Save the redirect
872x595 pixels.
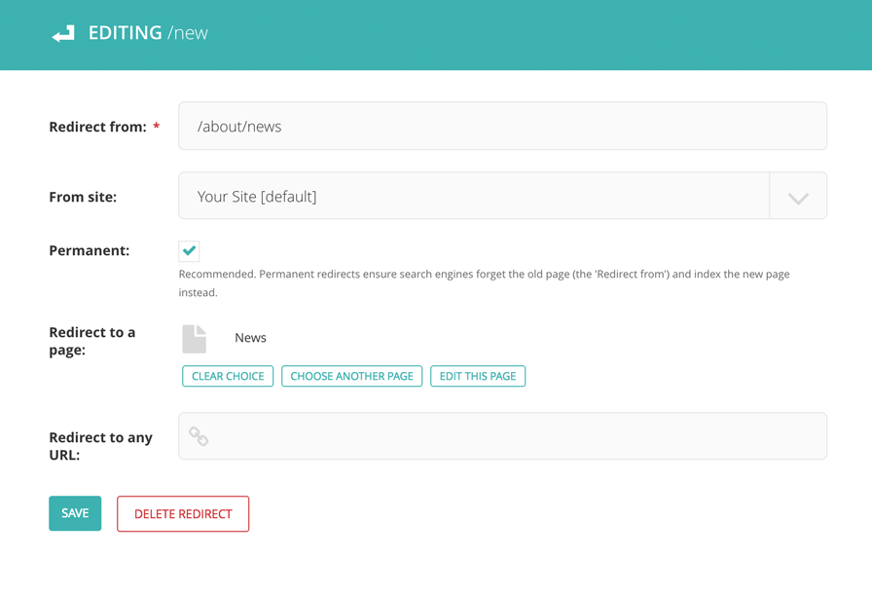(x=75, y=513)
